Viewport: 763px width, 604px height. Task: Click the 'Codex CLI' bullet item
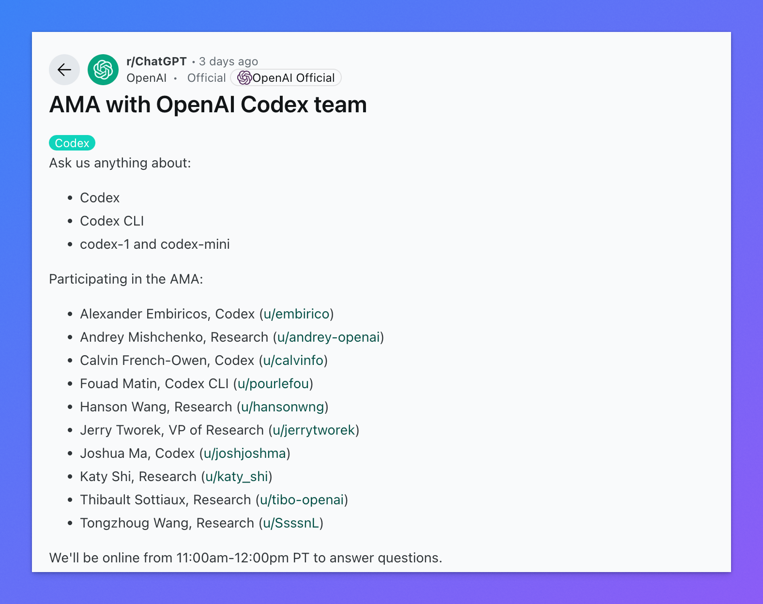tap(112, 221)
